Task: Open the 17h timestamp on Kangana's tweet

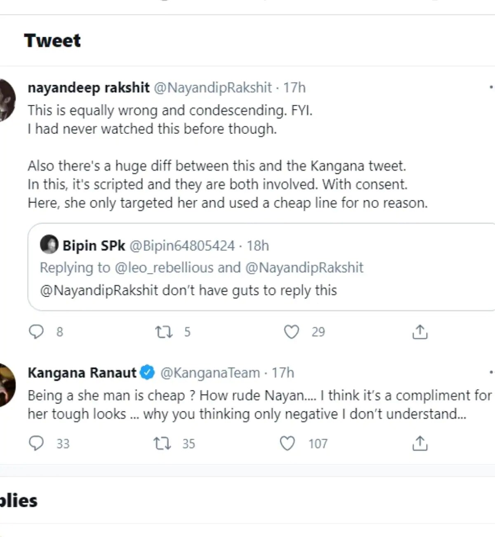Action: 283,373
